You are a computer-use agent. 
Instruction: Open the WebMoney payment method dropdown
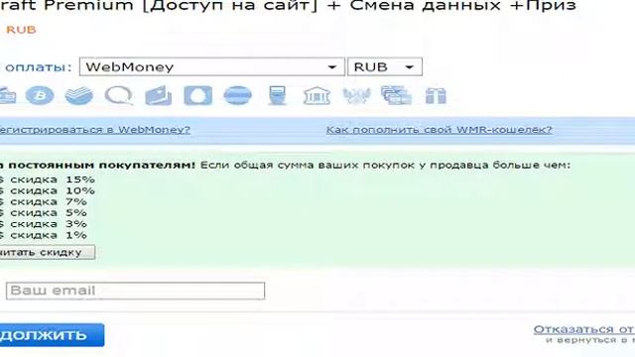coord(211,66)
